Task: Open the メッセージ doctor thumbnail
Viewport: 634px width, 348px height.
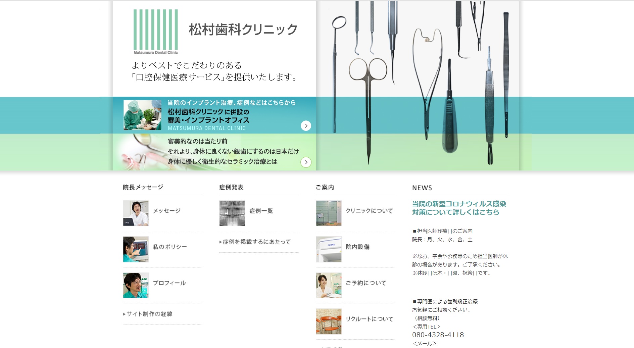Action: point(136,213)
